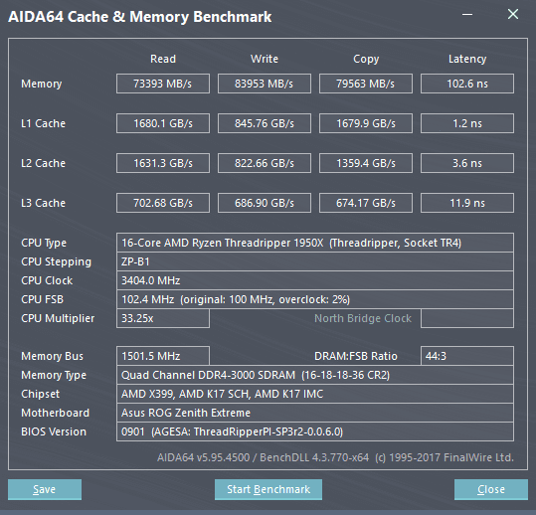Click the North Bridge Clock label

click(363, 318)
